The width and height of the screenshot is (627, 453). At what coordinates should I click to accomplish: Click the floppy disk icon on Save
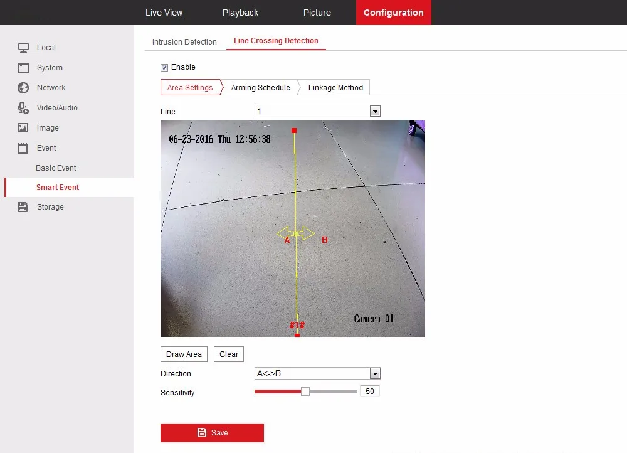pos(201,432)
